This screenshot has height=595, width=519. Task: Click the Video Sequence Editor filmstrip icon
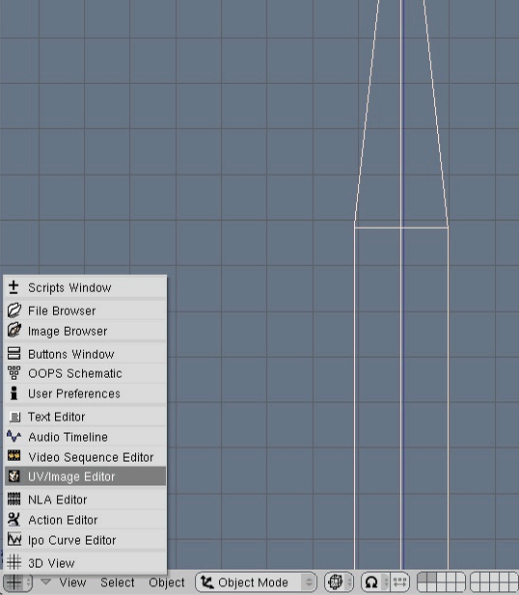click(x=14, y=455)
